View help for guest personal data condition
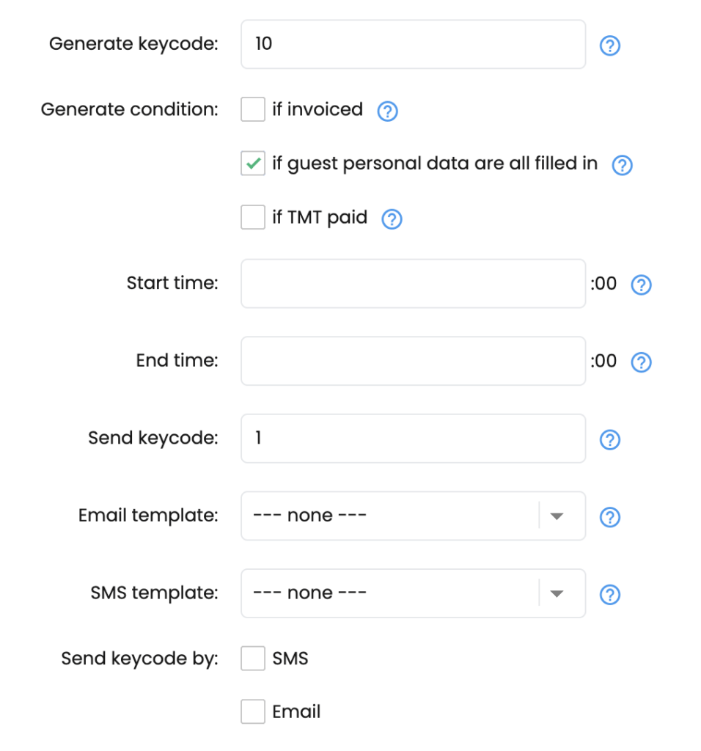This screenshot has height=751, width=701. click(x=622, y=166)
